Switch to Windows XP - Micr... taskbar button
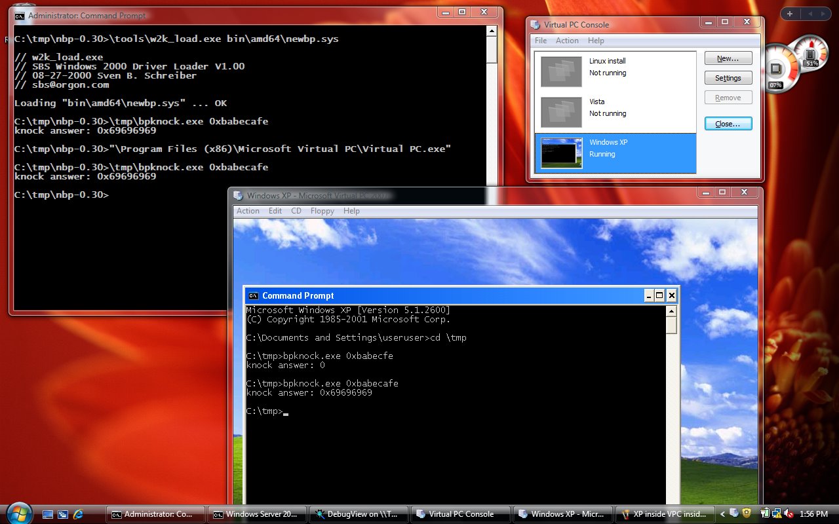The width and height of the screenshot is (839, 524). (562, 514)
